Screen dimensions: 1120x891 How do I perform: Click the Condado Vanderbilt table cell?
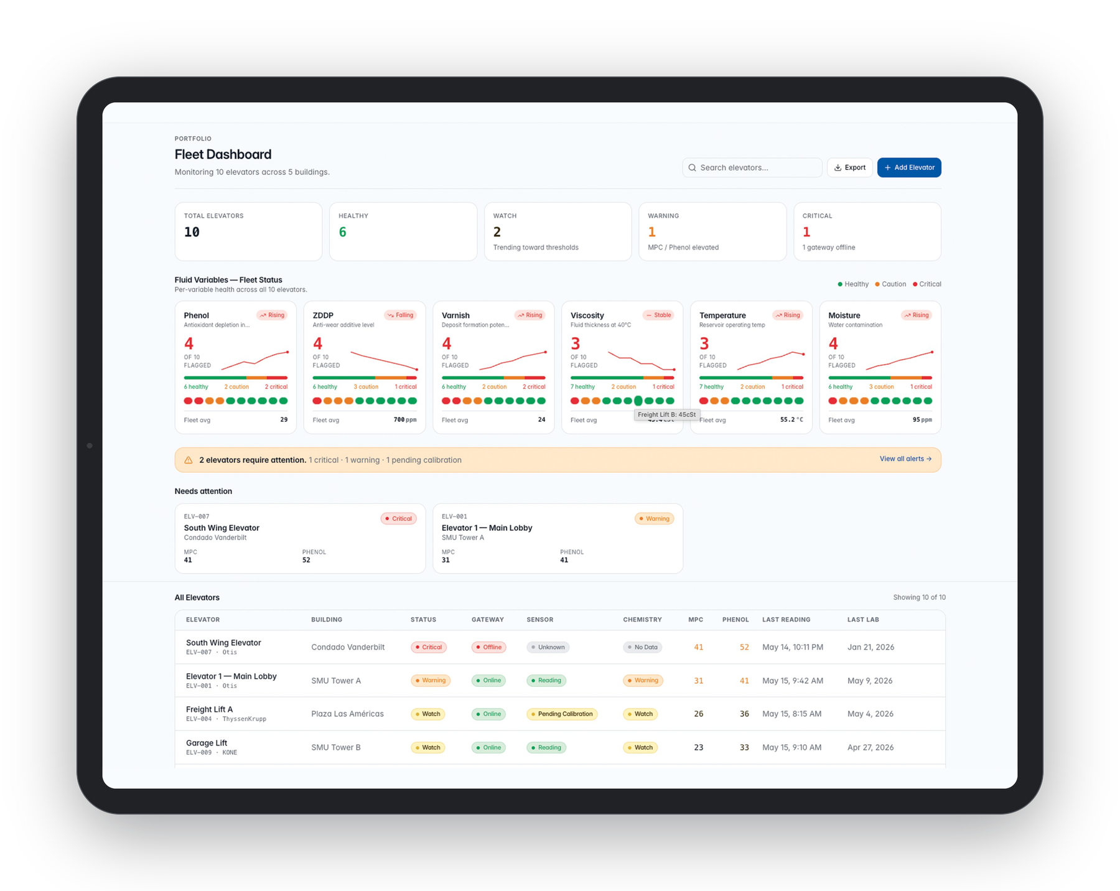pos(348,647)
